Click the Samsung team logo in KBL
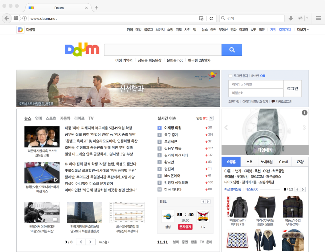Screen dimensions: 325x252 (x=168, y=216)
